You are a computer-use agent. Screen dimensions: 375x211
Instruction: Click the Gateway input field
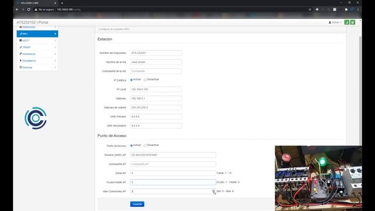coord(156,98)
